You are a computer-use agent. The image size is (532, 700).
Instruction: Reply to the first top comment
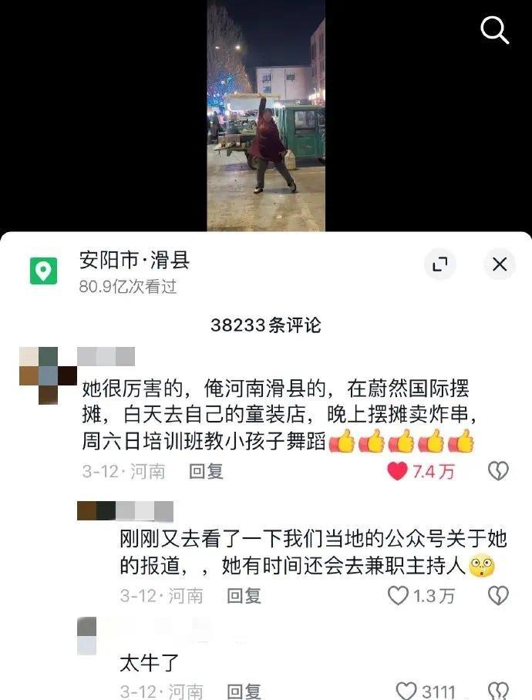coord(206,472)
